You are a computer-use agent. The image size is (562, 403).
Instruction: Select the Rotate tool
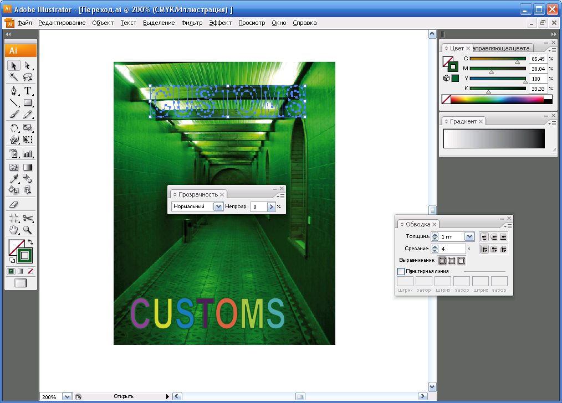[x=14, y=128]
